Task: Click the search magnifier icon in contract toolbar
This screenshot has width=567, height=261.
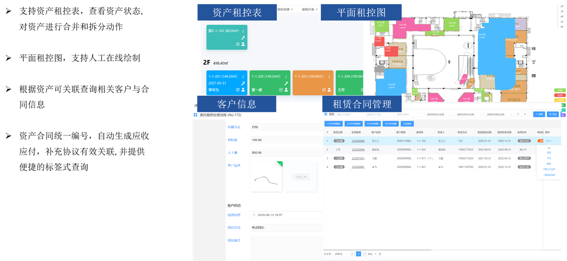Action: [x=518, y=114]
